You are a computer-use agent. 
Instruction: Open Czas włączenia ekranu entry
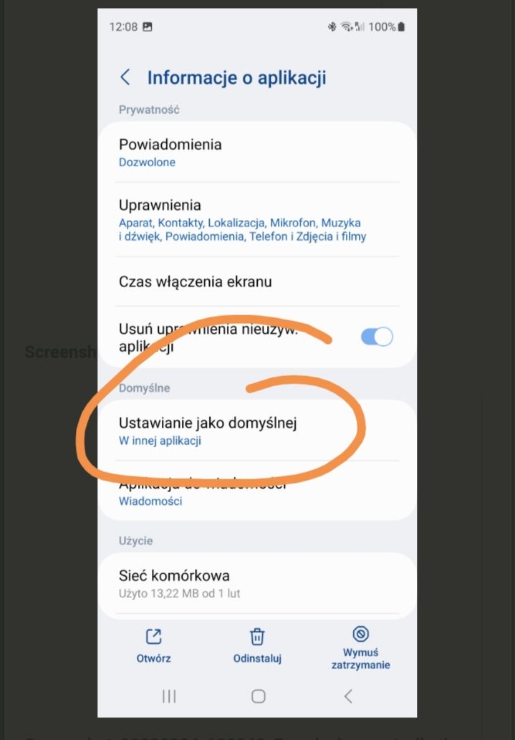257,282
